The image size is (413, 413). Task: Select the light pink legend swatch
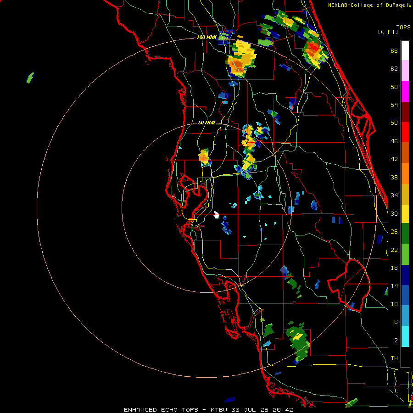point(405,71)
